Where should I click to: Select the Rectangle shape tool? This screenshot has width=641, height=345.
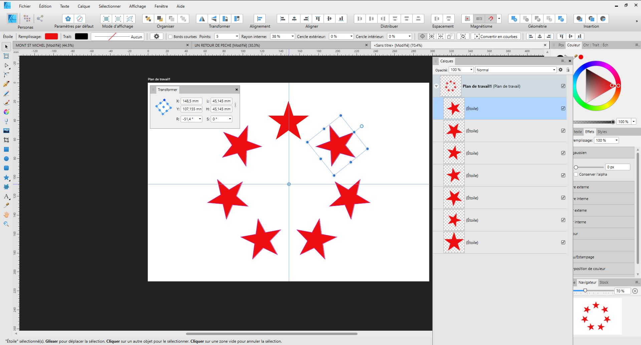[x=6, y=149]
